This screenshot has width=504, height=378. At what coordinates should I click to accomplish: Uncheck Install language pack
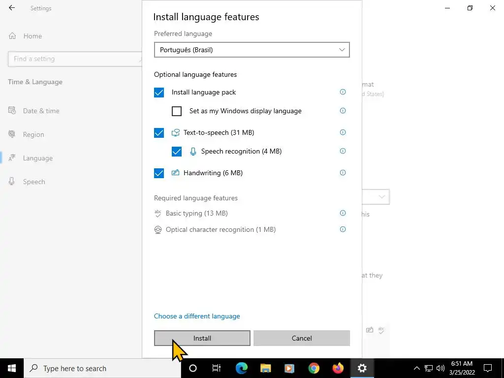159,92
